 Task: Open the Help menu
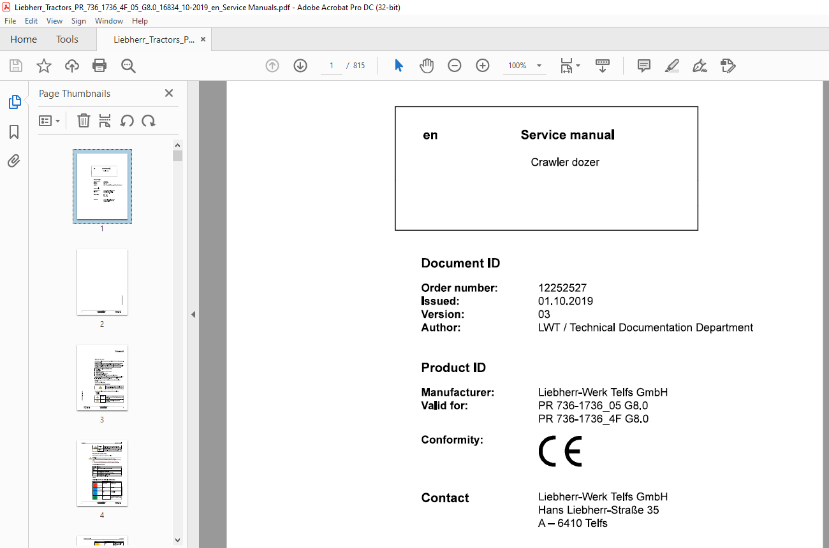[140, 21]
